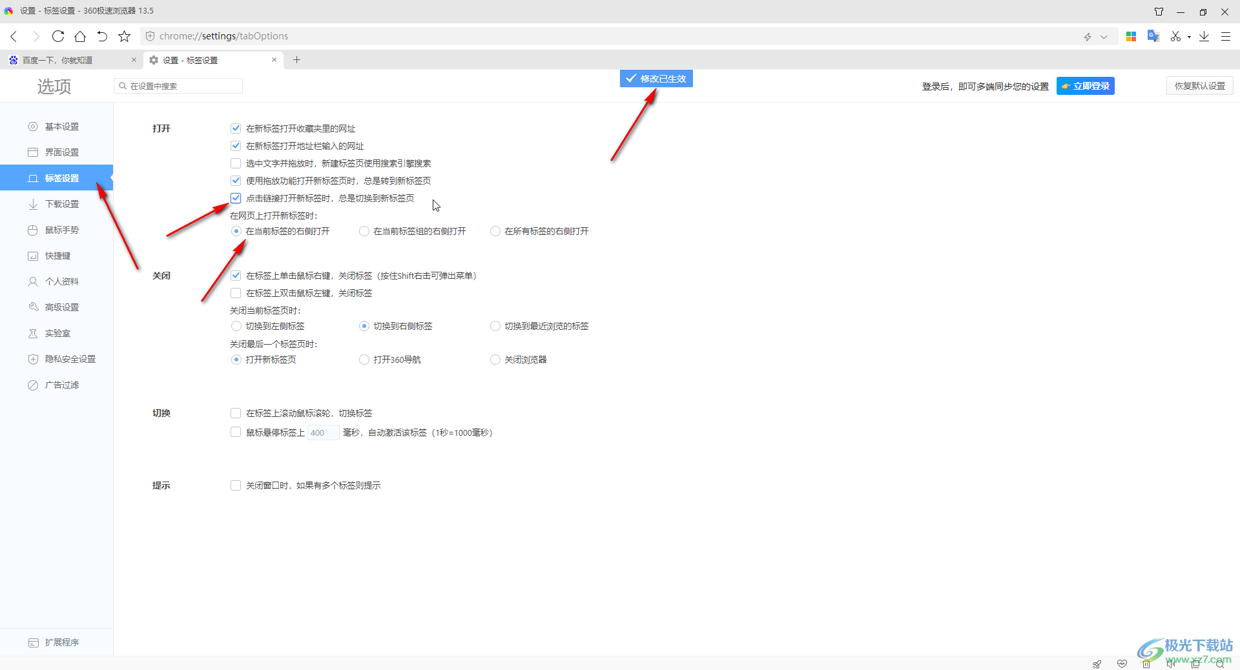Start the scissors screenshot tool
The width and height of the screenshot is (1240, 670).
[x=1175, y=36]
